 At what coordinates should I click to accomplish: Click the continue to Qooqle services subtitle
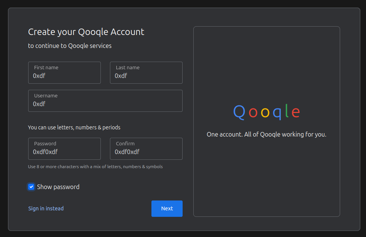point(70,46)
